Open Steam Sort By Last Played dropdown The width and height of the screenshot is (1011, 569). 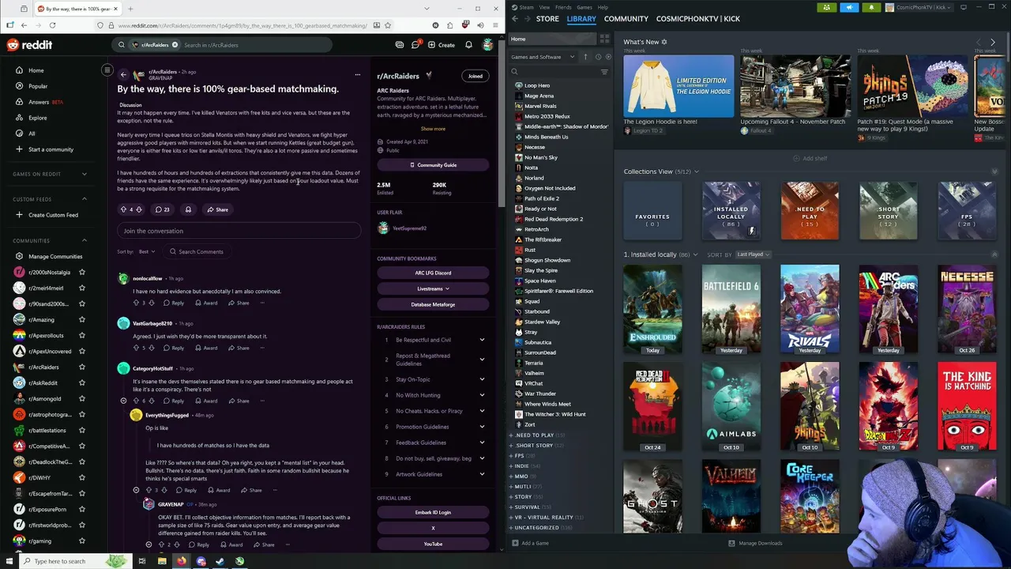[754, 254]
